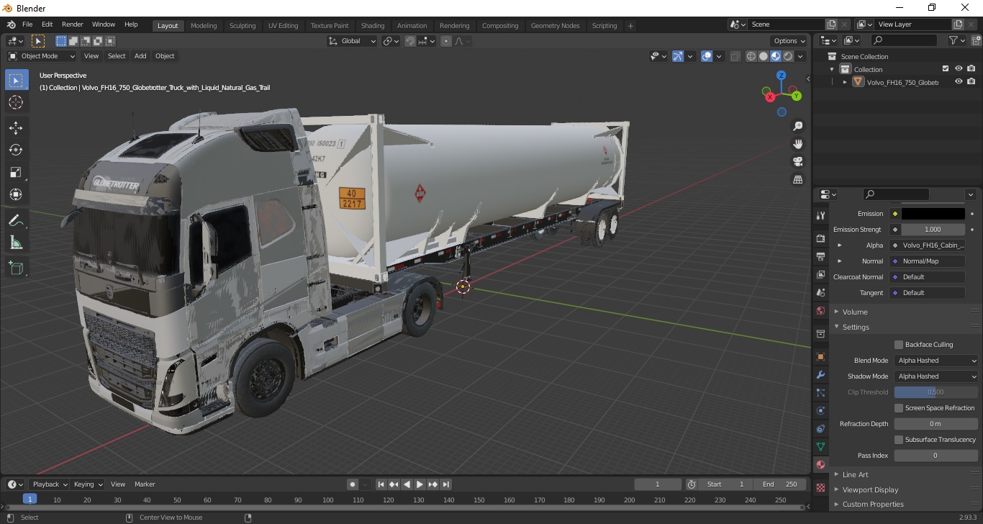Switch perspective/orthographic grid icon

797,179
